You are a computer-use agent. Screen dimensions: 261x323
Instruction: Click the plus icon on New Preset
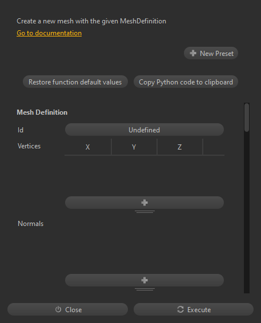coord(193,53)
